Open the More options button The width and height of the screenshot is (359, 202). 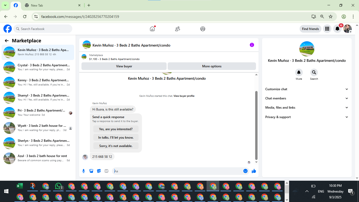[212, 66]
